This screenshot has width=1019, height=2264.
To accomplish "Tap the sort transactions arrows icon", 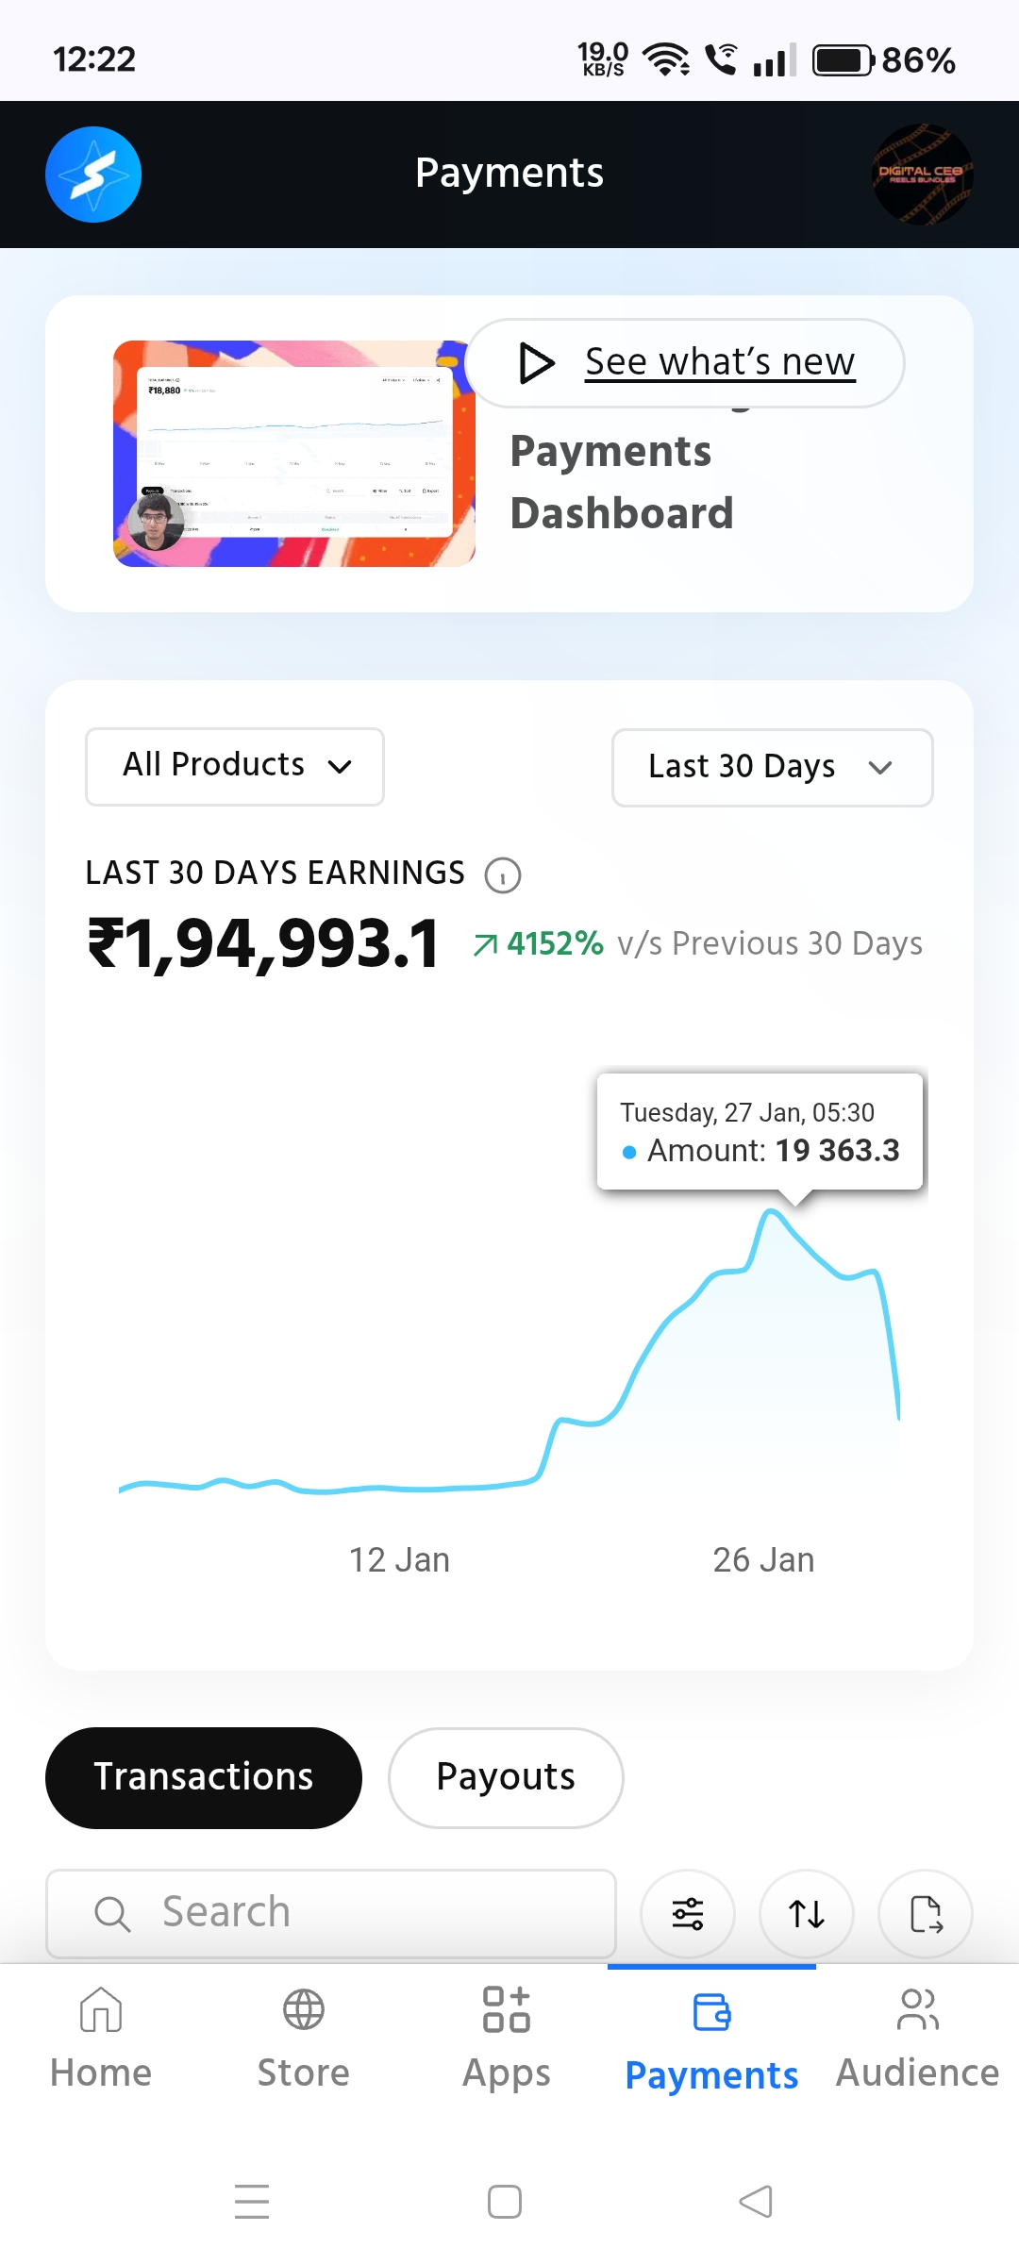I will click(807, 1914).
